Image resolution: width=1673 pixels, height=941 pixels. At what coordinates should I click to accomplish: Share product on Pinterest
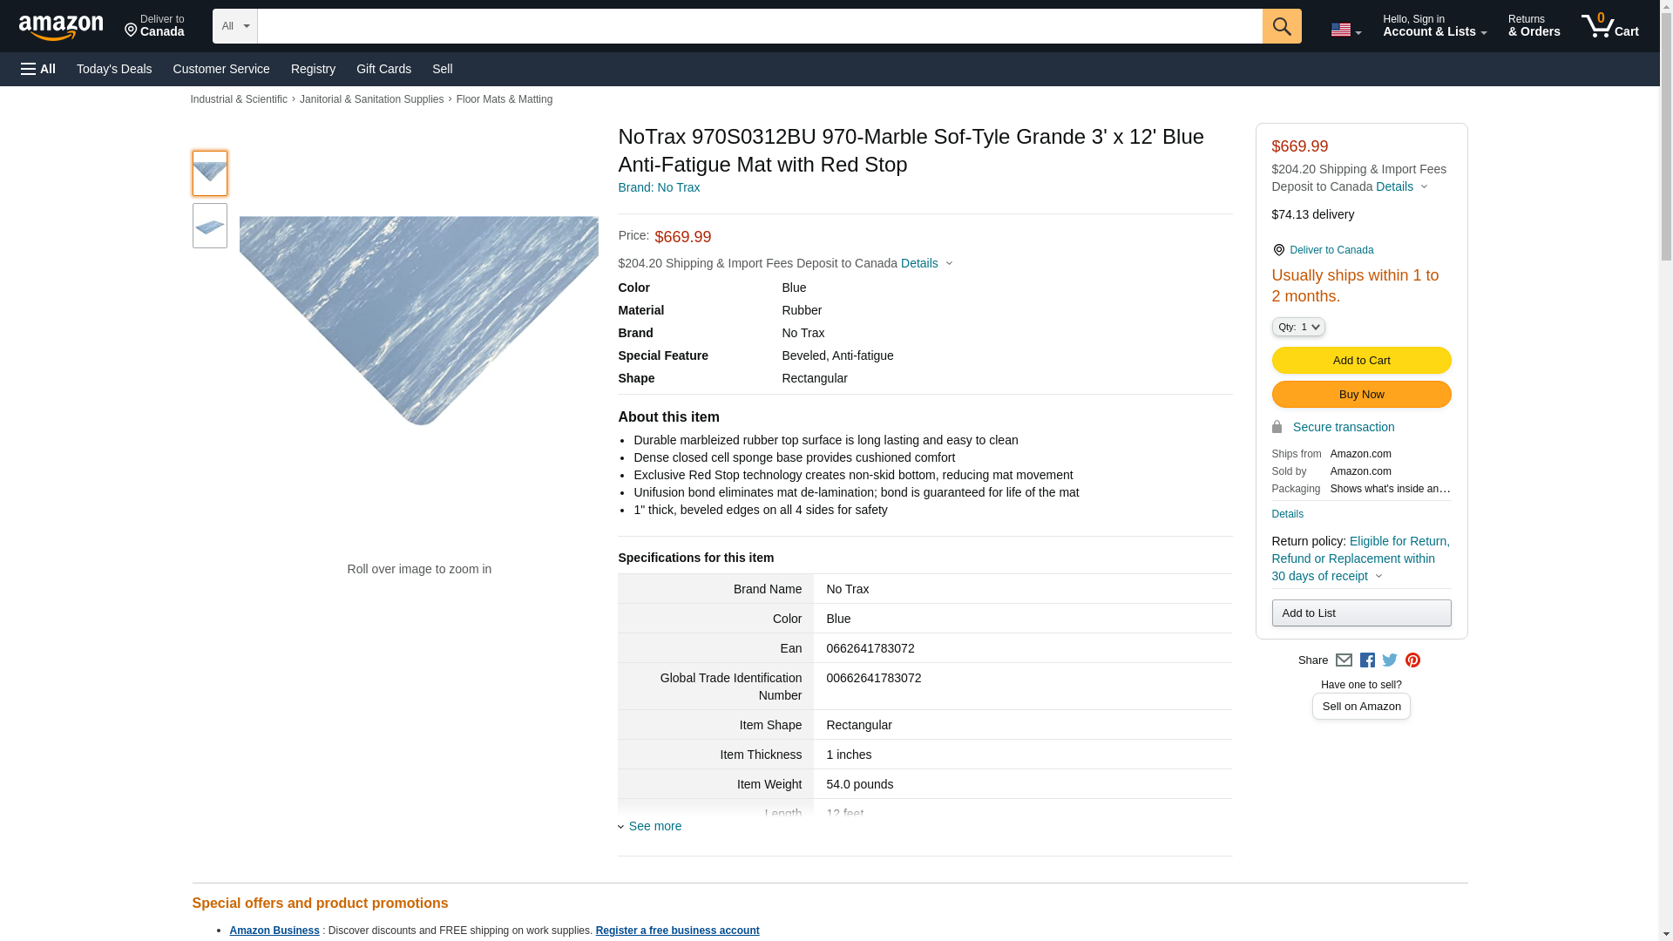pyautogui.click(x=1412, y=660)
